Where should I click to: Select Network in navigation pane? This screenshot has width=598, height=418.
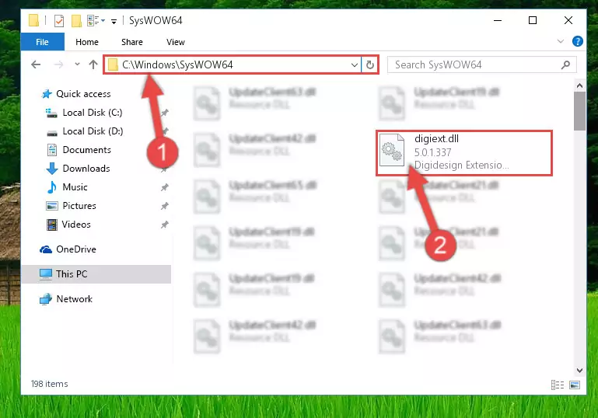pos(74,299)
